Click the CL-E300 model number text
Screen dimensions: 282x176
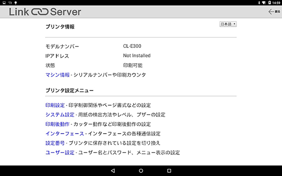[x=132, y=46]
